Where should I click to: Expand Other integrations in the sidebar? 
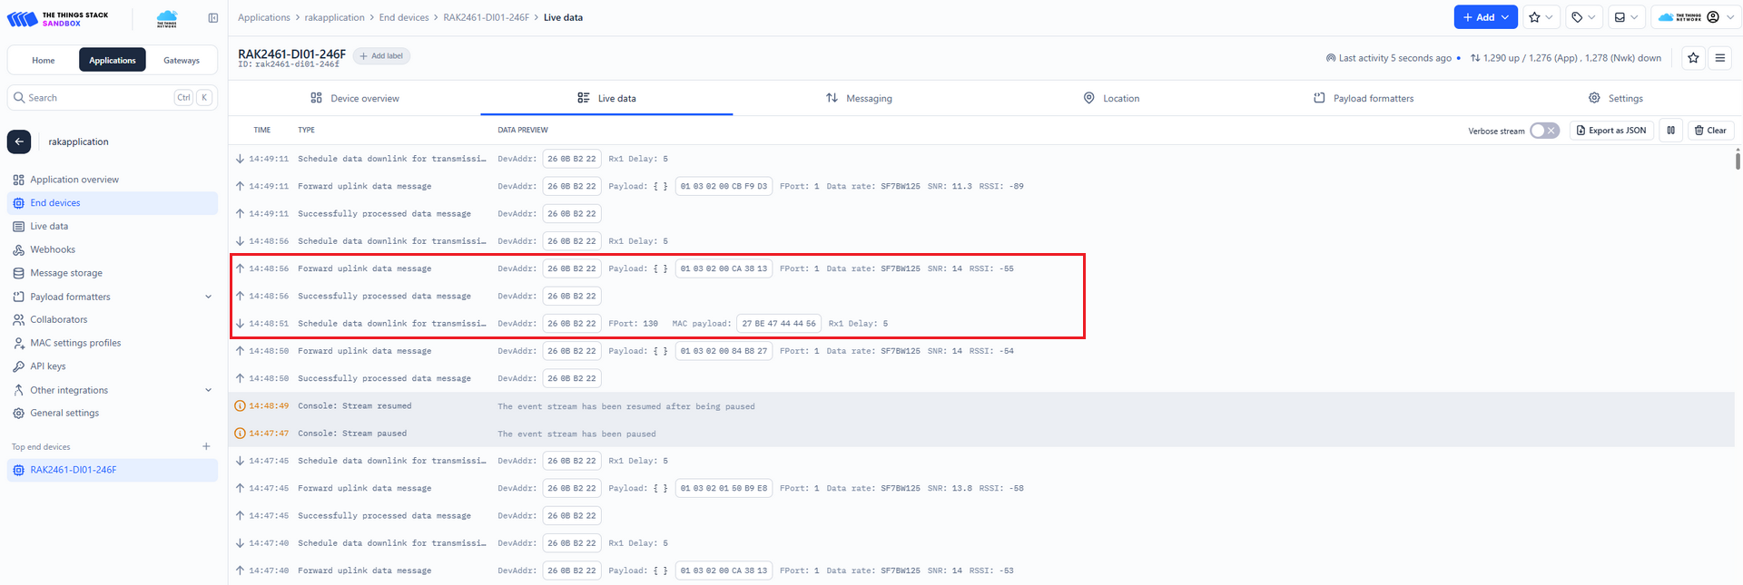coord(208,390)
